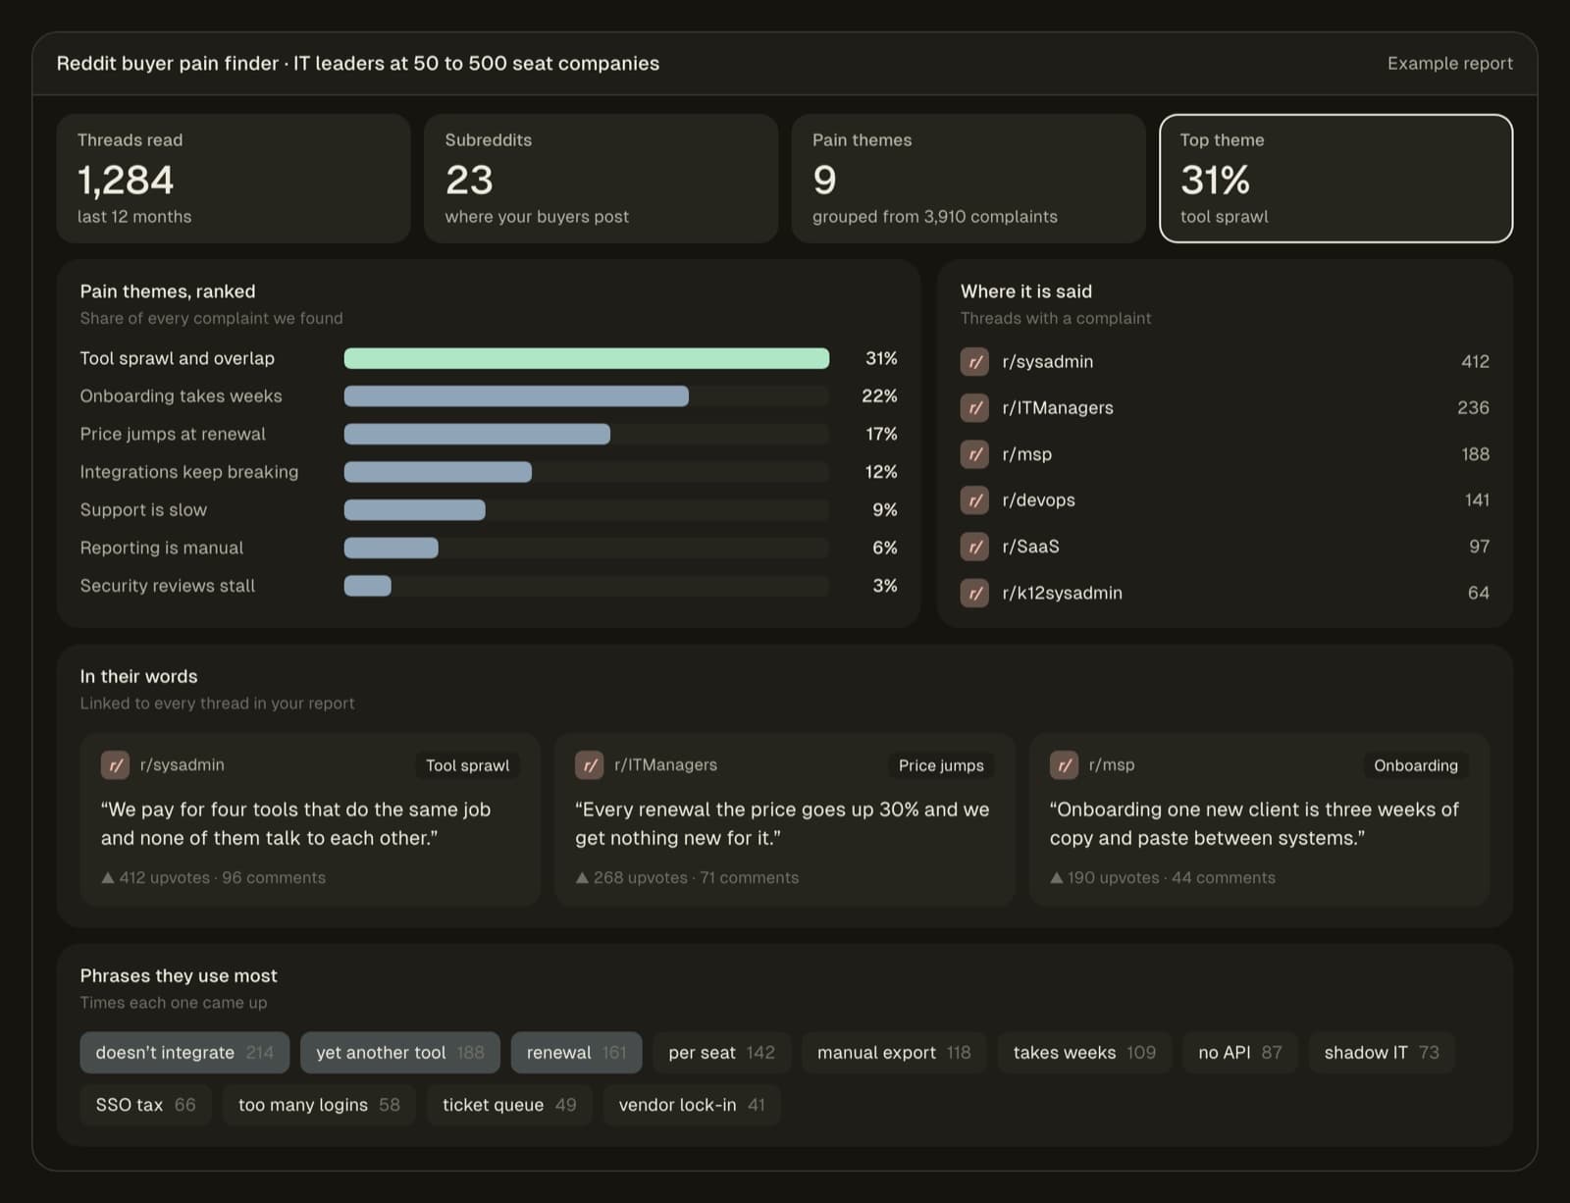Screen dimensions: 1570x1203
Task: Click the 412 thread count for r/sysadmin
Action: 1475,361
